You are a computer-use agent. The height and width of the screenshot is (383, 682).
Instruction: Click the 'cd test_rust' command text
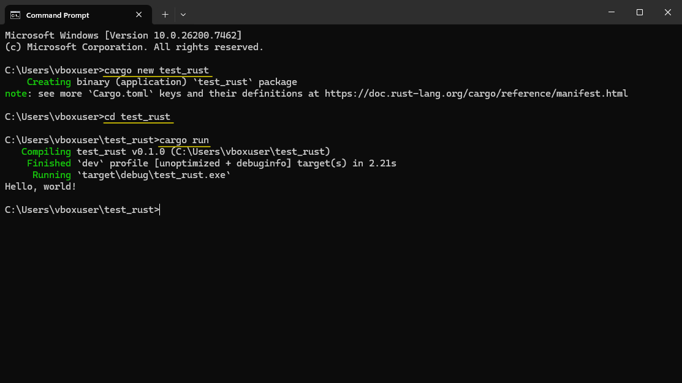click(x=137, y=117)
